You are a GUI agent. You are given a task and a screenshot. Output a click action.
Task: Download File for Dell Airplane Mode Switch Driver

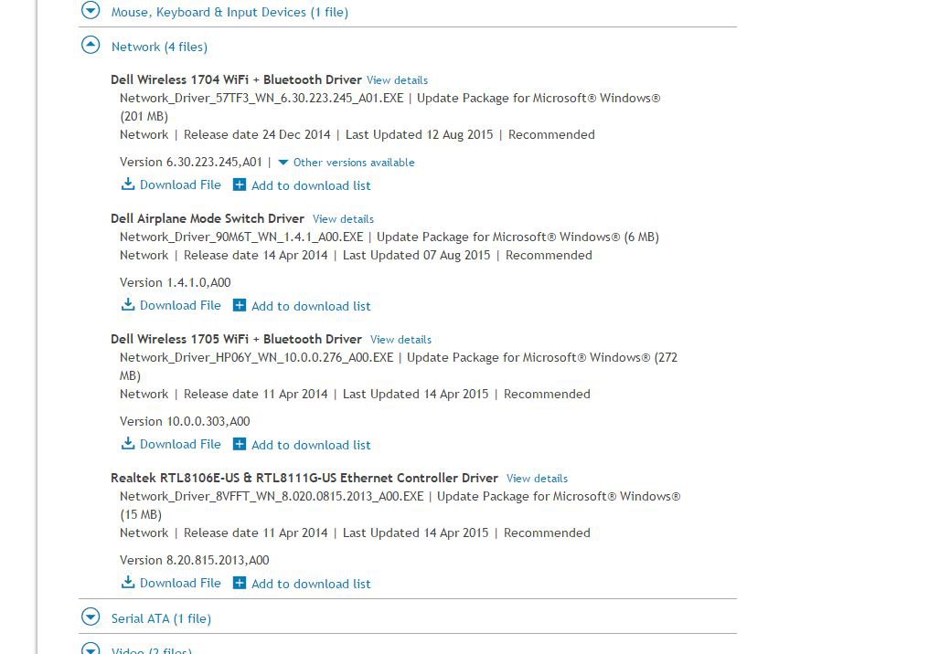[x=180, y=306]
